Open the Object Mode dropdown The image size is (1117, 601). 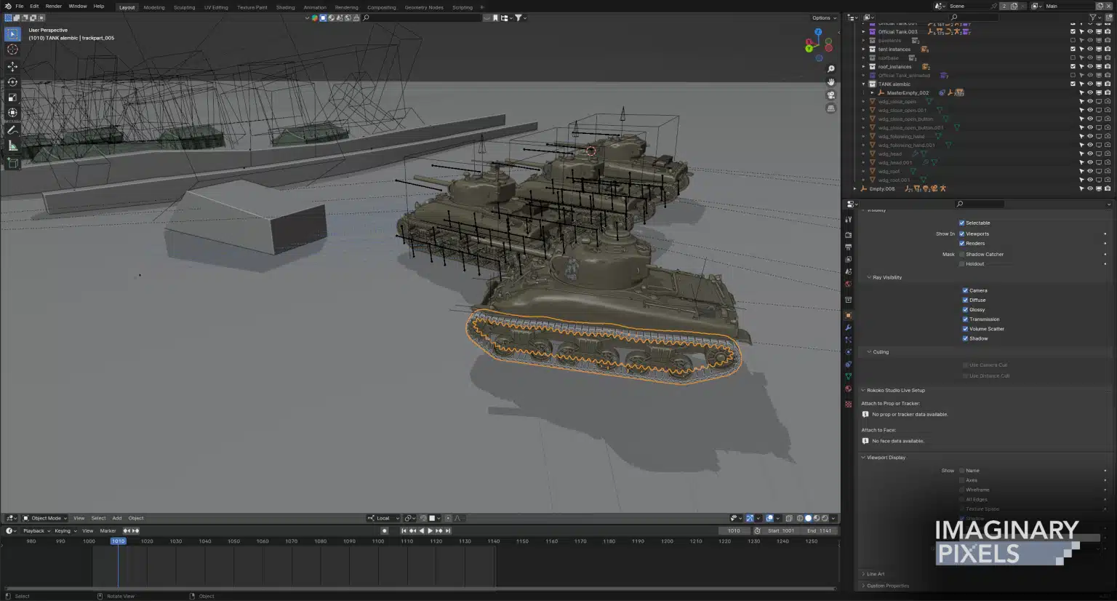[x=45, y=518]
